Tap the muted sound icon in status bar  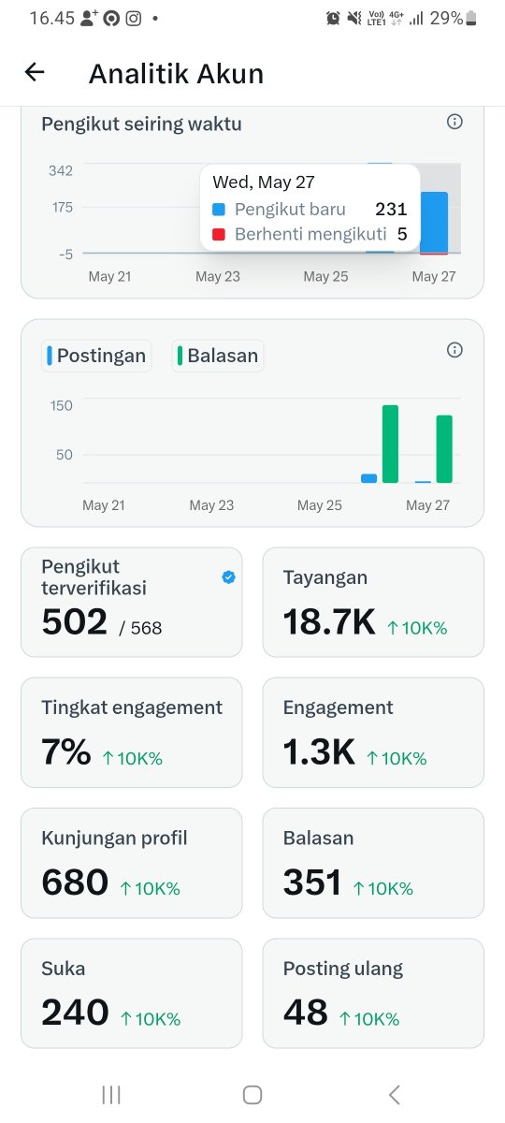click(x=354, y=18)
